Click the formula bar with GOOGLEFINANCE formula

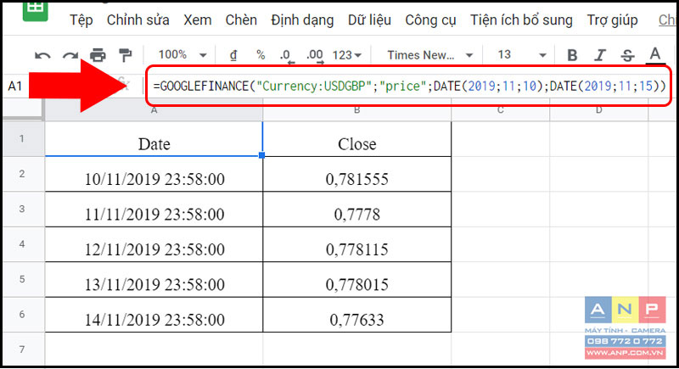coord(409,86)
